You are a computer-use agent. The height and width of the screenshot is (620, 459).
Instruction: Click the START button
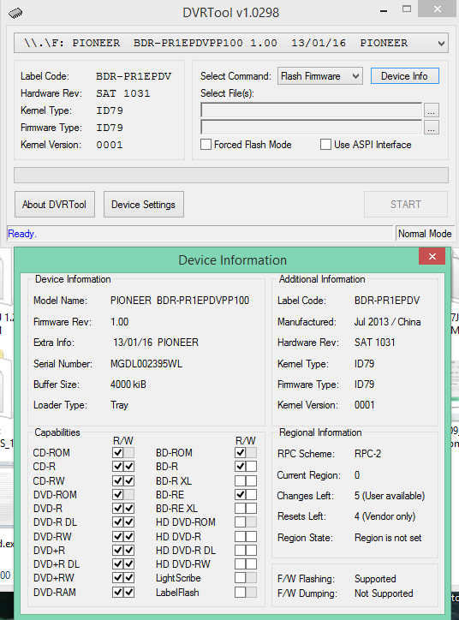point(406,205)
